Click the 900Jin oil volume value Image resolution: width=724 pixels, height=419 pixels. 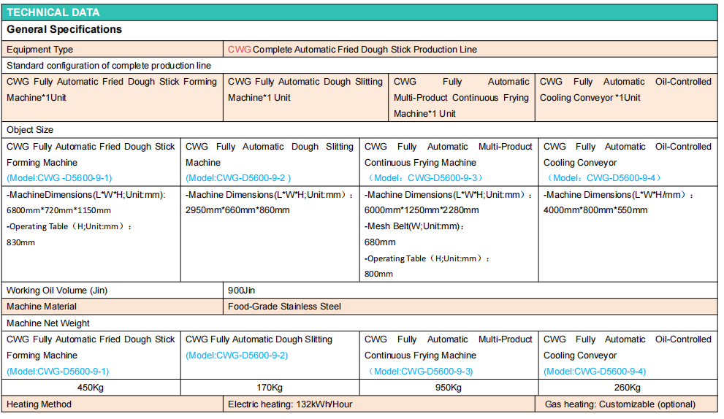[x=242, y=291]
